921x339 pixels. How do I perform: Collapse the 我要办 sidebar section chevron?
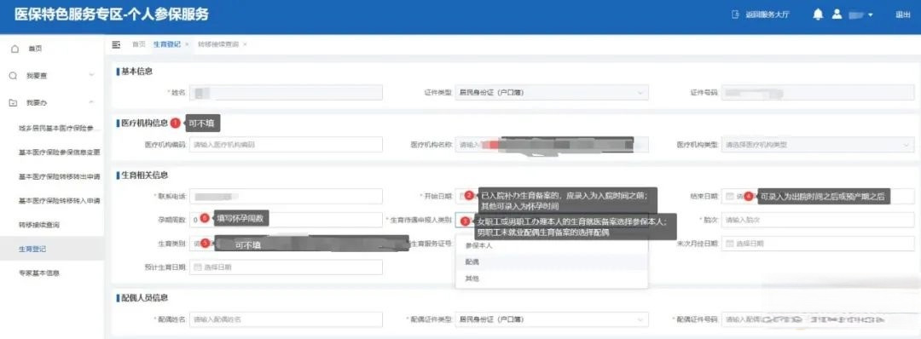(91, 103)
